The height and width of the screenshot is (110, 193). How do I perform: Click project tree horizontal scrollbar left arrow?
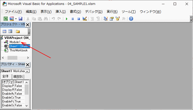click(x=3, y=58)
